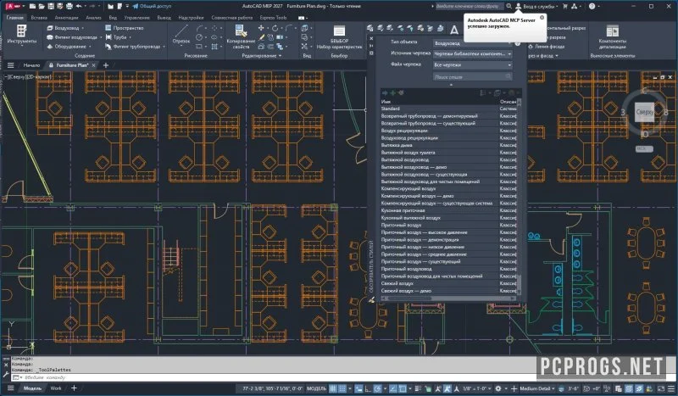Switch to the Вставка ribbon tab

(39, 18)
